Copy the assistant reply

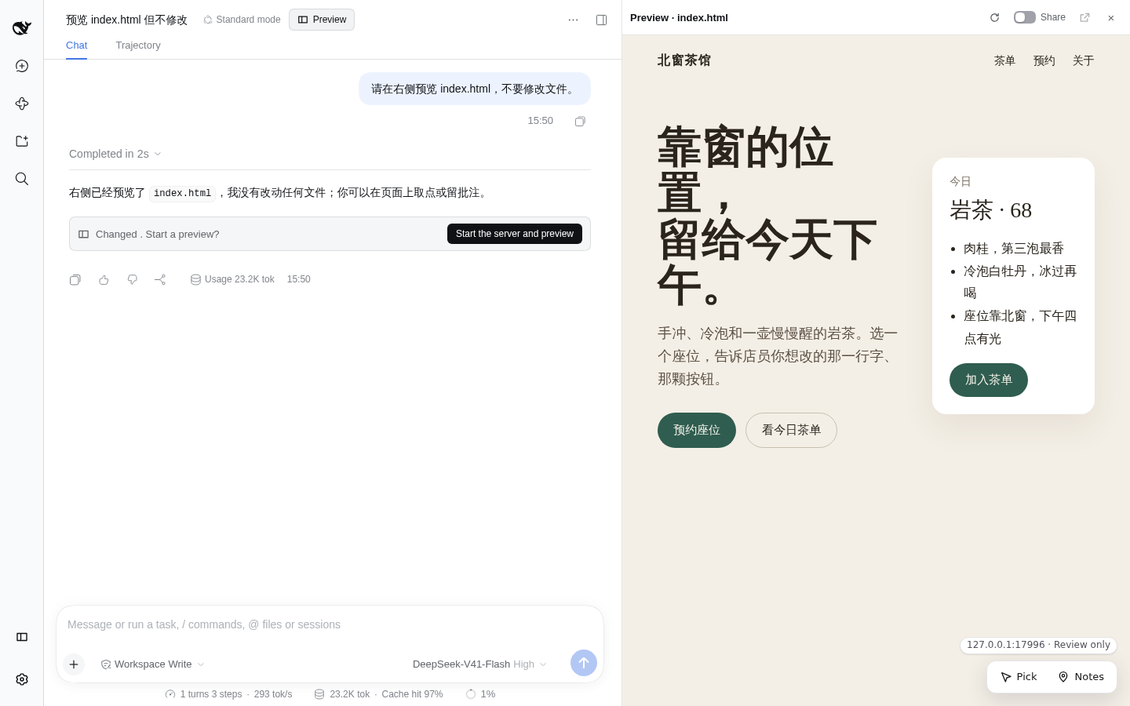(75, 279)
